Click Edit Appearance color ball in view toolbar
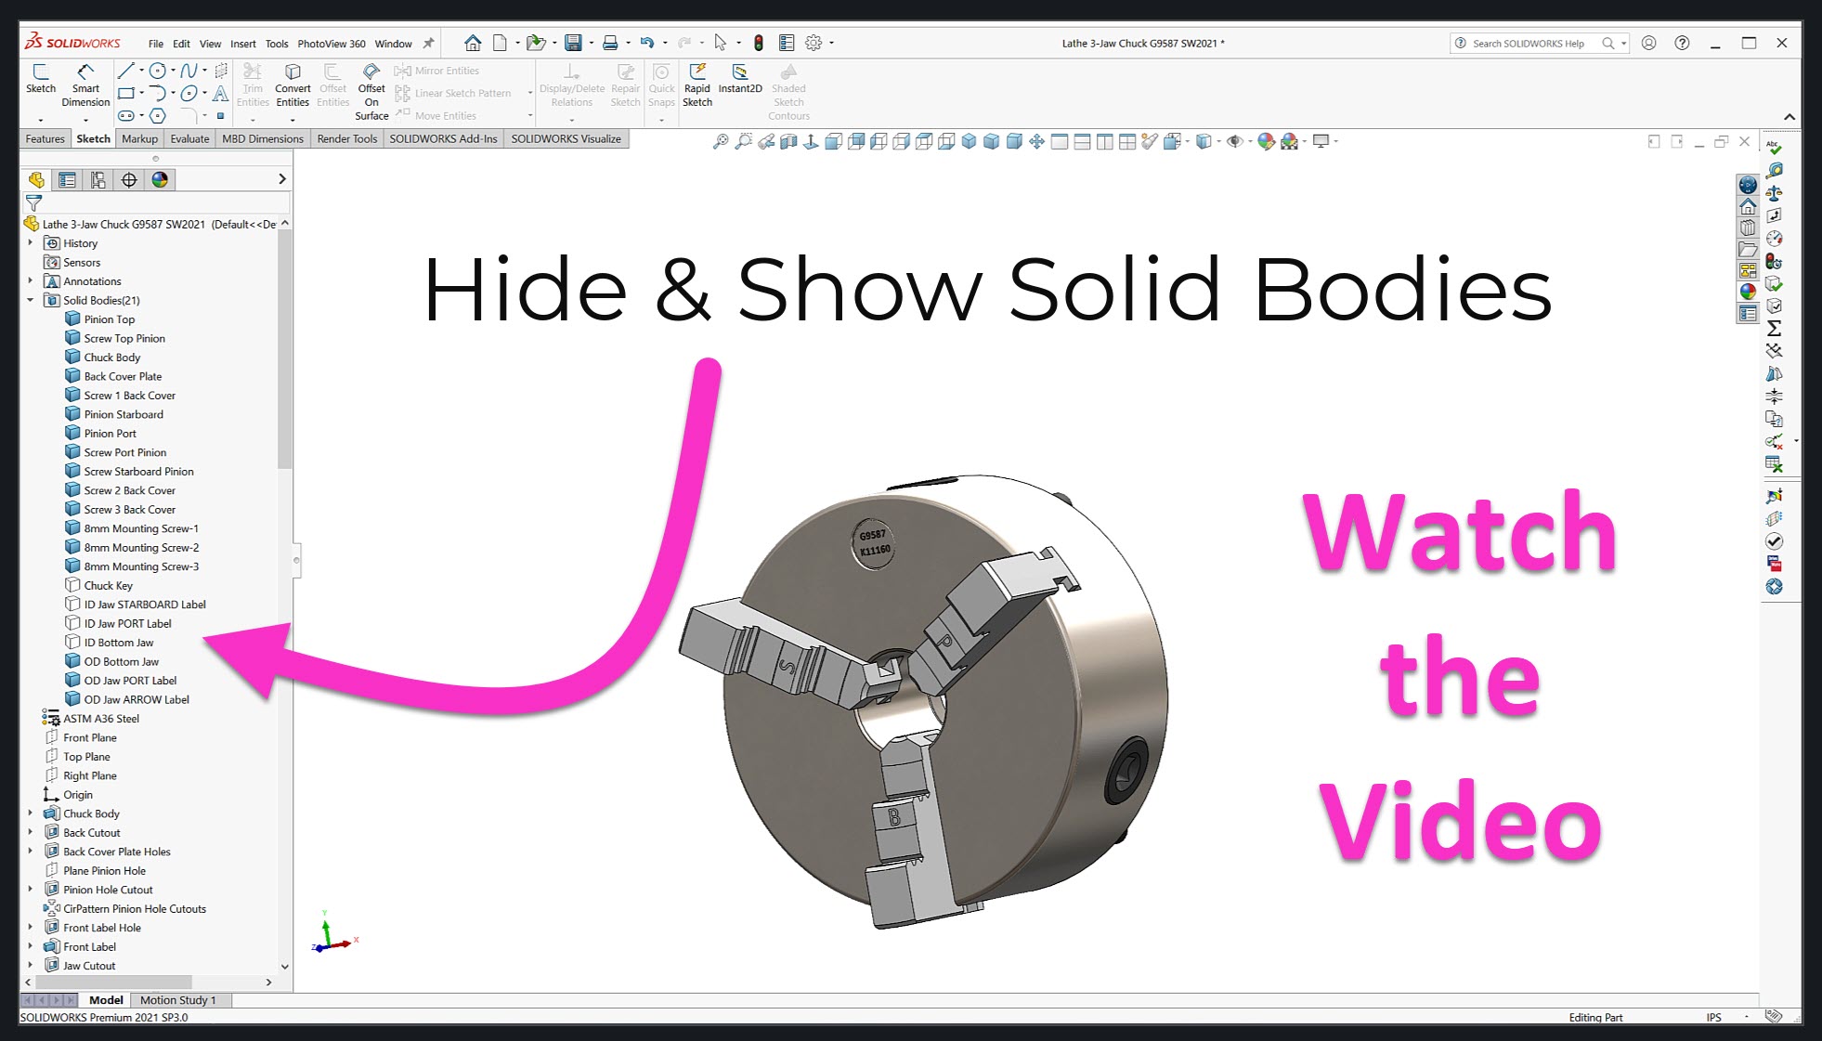The width and height of the screenshot is (1822, 1041). (1266, 141)
